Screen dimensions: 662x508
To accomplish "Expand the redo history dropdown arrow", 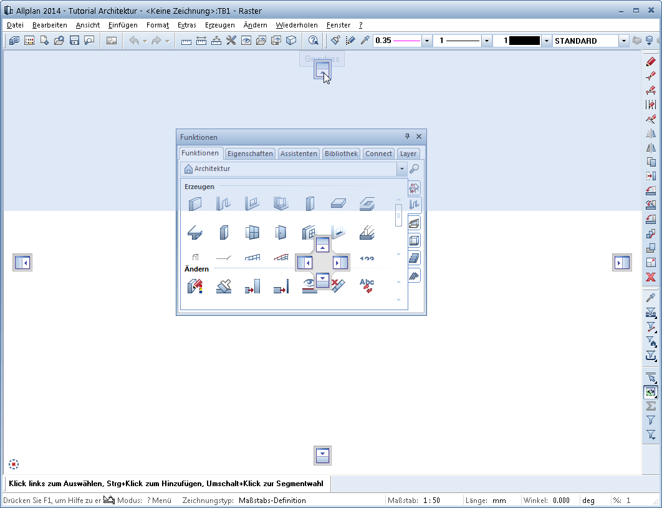I will [x=167, y=41].
